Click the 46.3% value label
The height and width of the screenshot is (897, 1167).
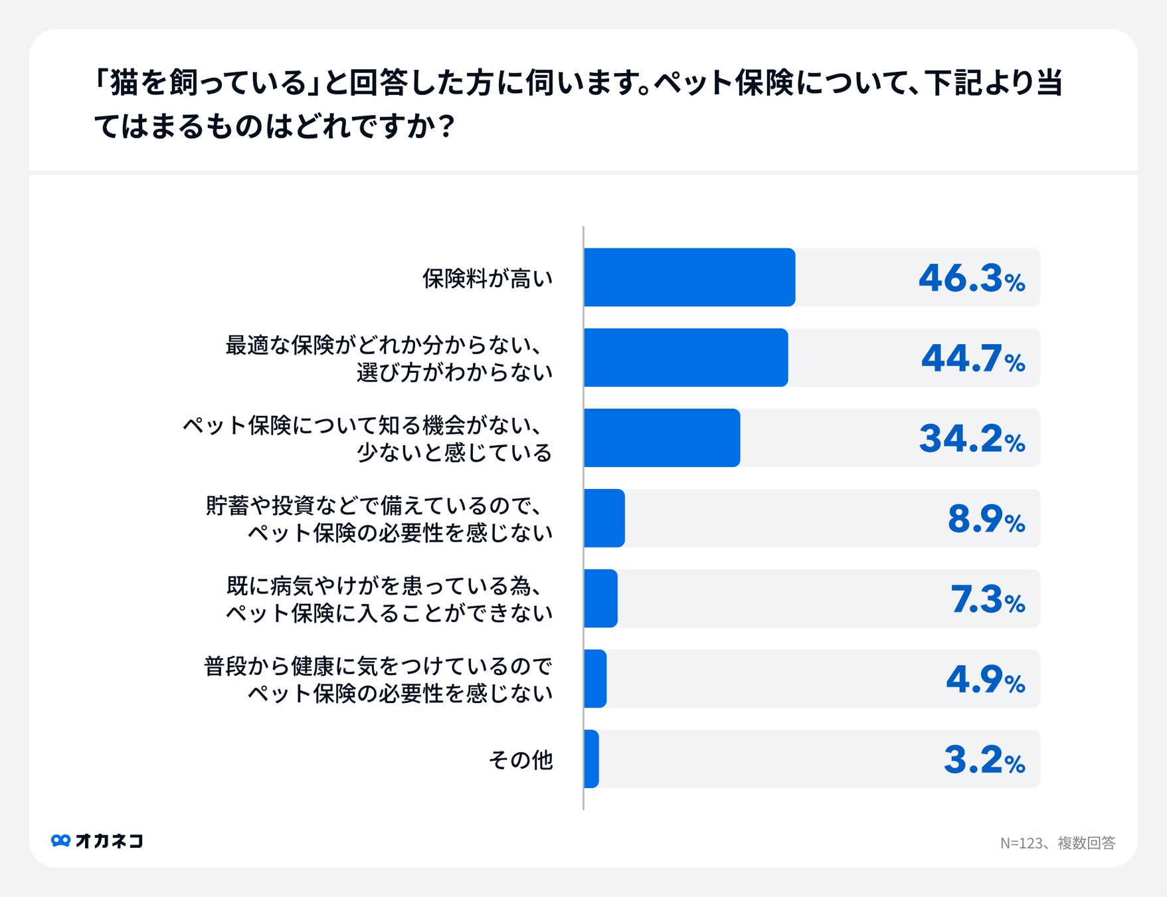coord(972,278)
